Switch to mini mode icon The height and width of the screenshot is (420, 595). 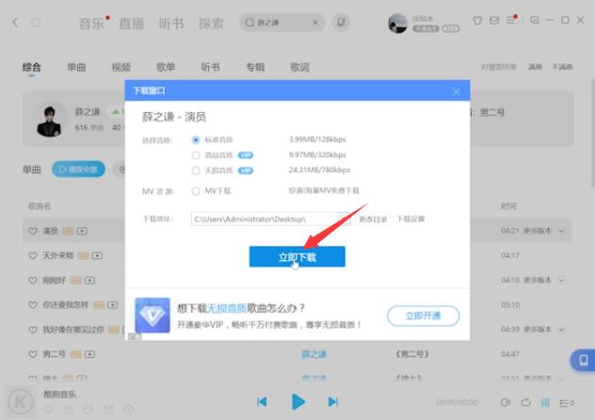pos(535,20)
